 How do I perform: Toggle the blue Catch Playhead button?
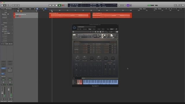(45, 9)
